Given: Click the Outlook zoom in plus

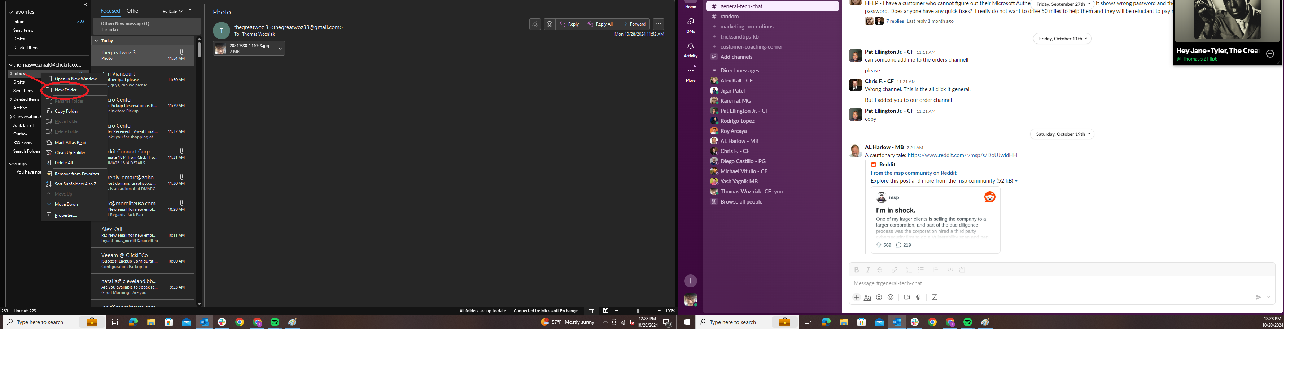Looking at the screenshot, I should [659, 311].
